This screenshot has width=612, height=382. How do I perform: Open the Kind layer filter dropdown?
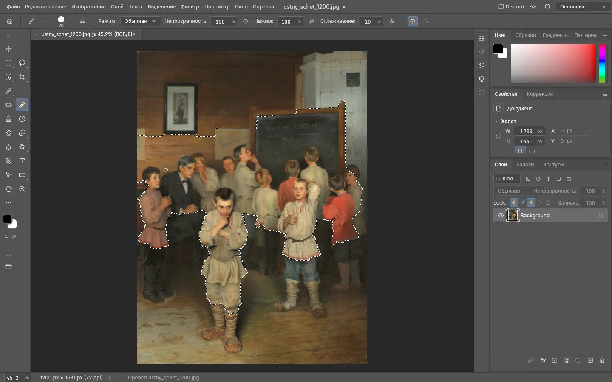(x=507, y=179)
